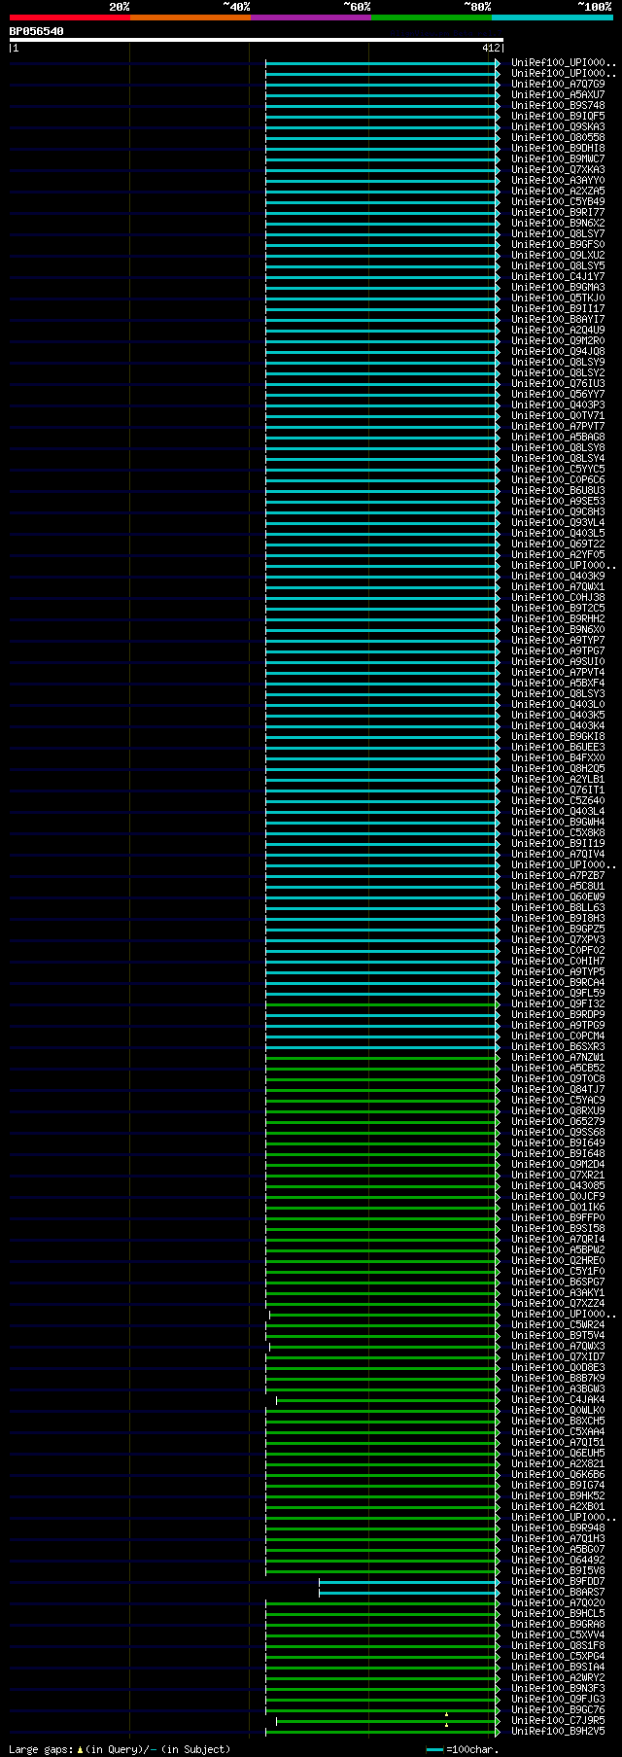Click the Large gaps legend text
This screenshot has width=622, height=1757.
(x=120, y=1749)
